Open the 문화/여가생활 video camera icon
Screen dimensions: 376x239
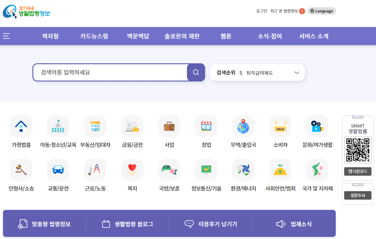coord(317,126)
